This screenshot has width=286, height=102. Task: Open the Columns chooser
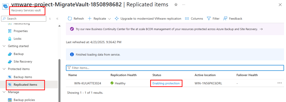(x=194, y=19)
